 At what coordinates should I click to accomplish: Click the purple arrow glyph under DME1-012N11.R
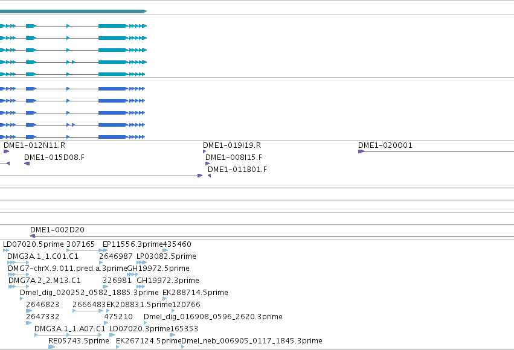pos(6,151)
